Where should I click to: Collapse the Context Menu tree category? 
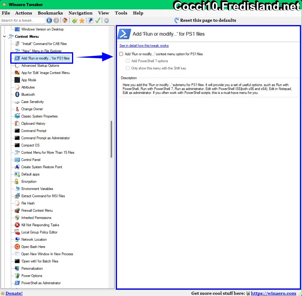(x=4, y=36)
